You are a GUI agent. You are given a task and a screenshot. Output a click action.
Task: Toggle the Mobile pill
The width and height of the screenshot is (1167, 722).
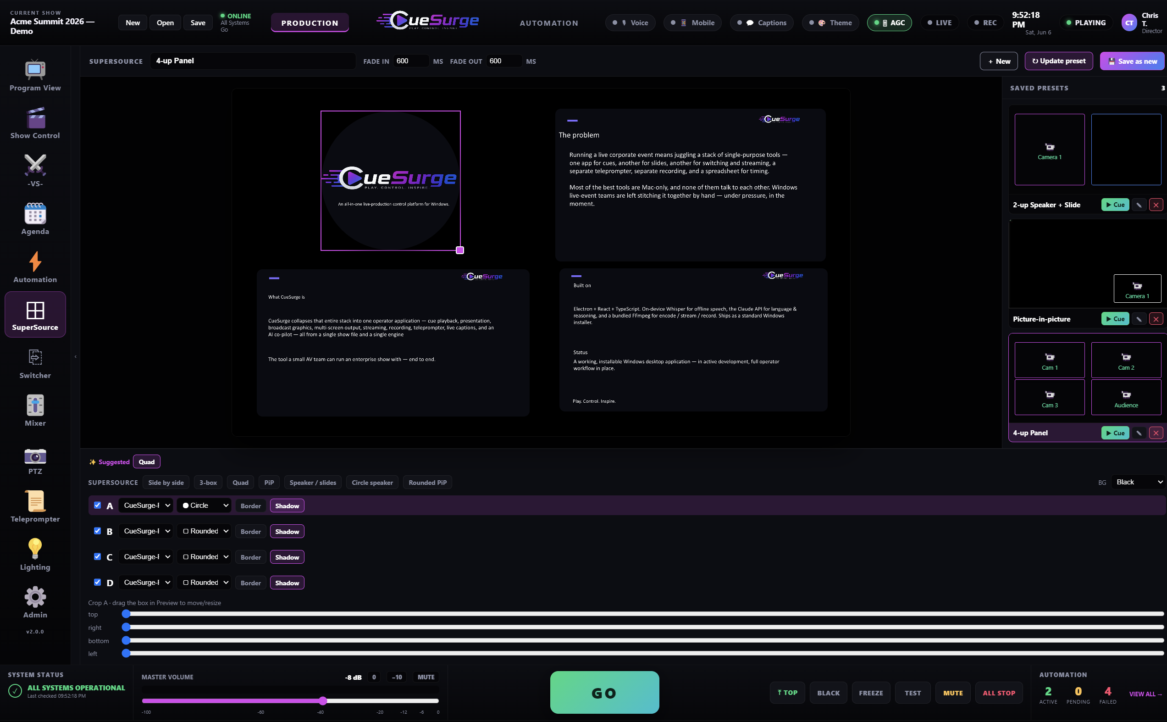692,22
